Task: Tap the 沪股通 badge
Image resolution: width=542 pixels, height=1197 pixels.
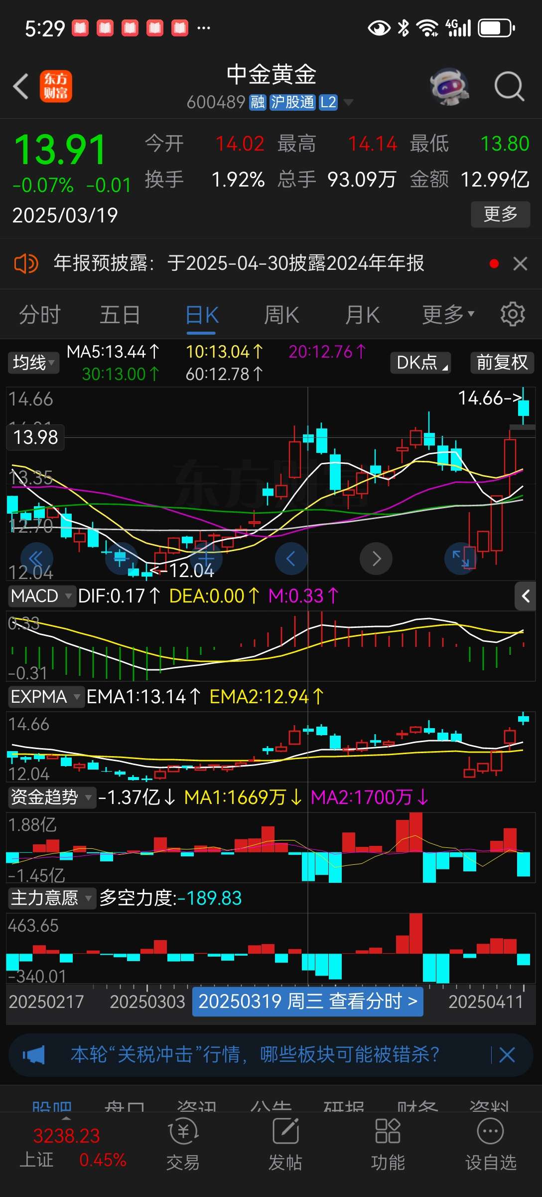Action: point(292,102)
